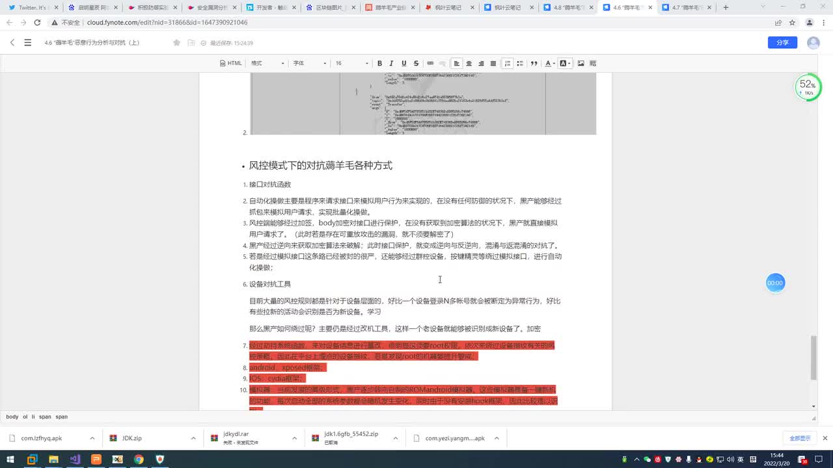
Task: Switch to the 4.7 薅羊毛 tab
Action: coord(685,8)
